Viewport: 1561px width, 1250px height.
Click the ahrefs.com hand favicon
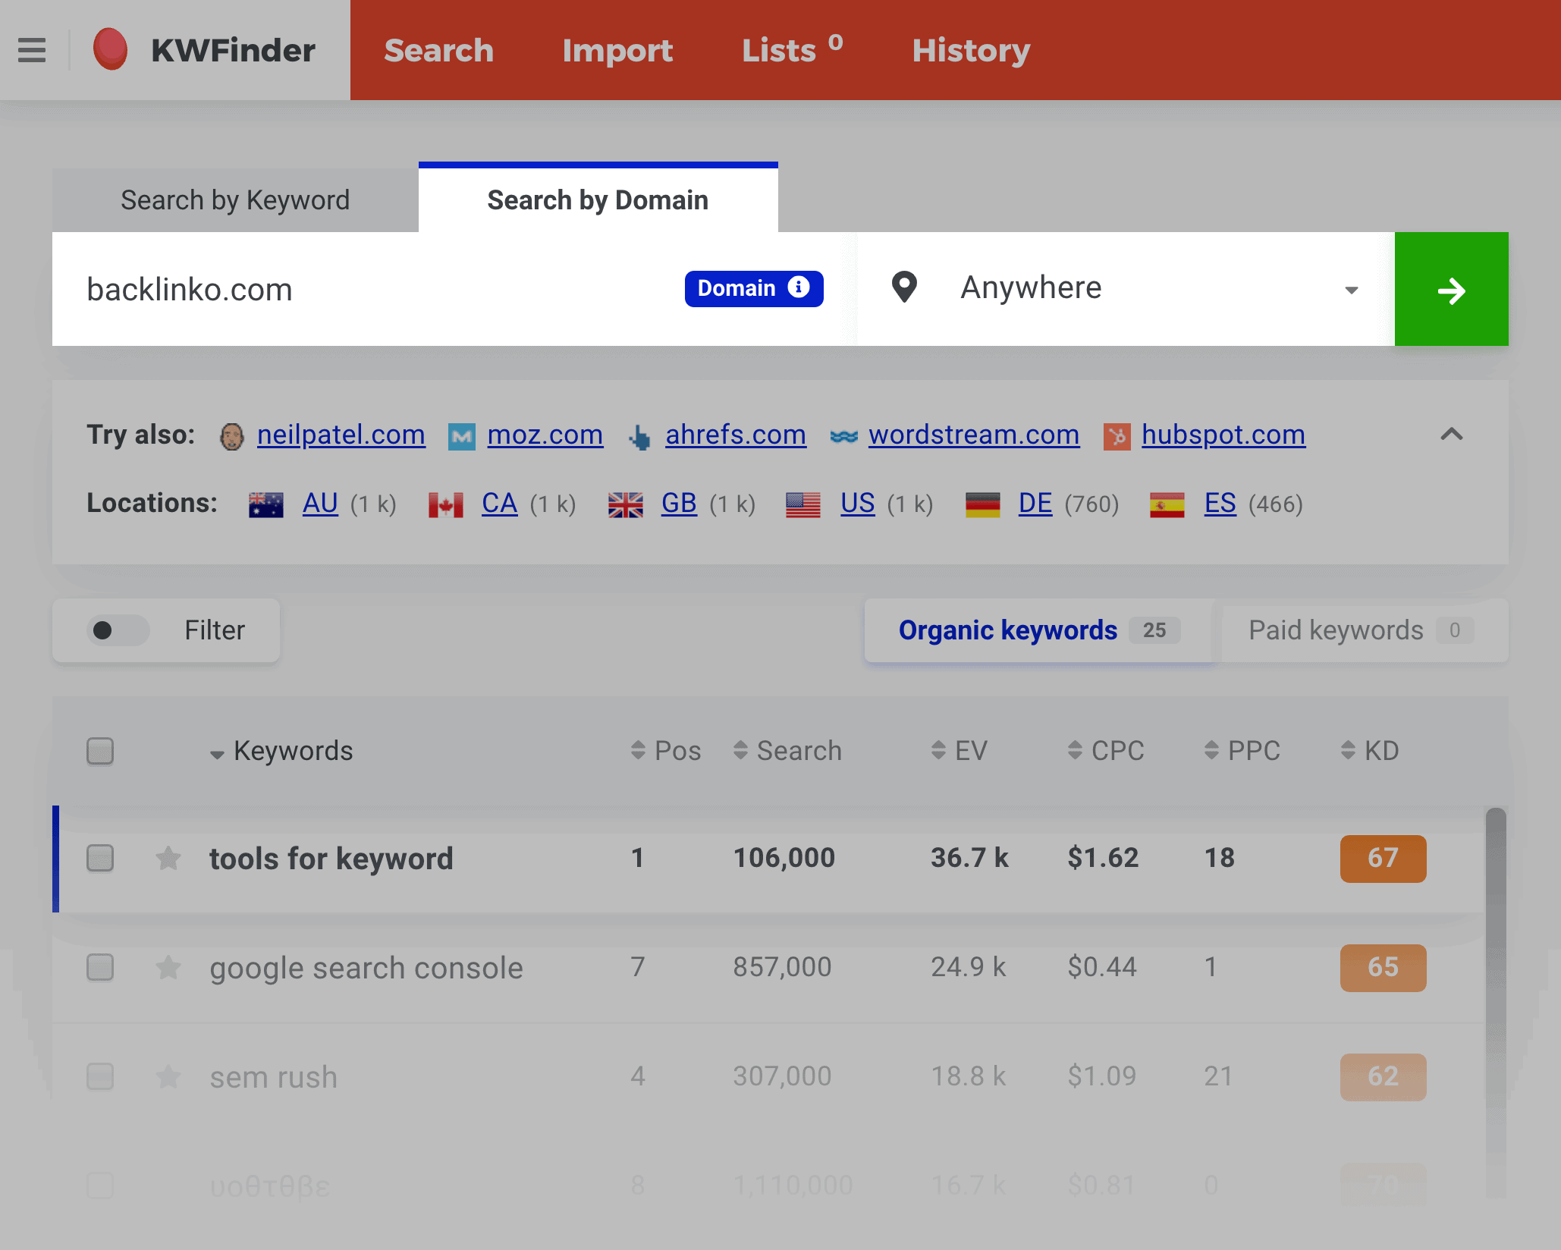[640, 436]
